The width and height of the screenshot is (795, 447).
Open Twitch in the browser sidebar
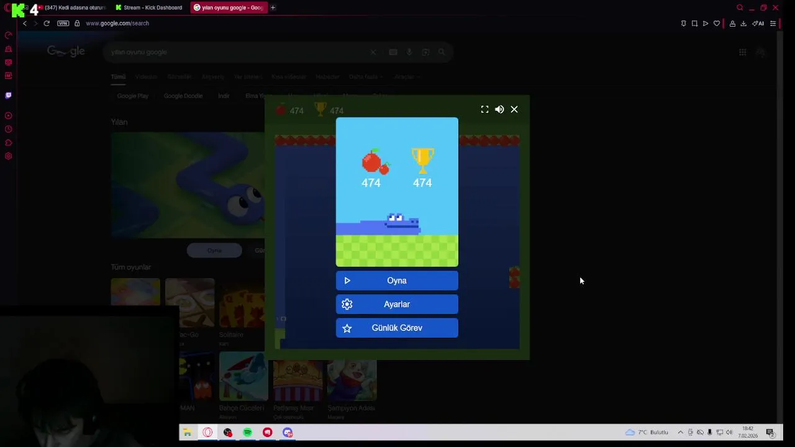8,95
